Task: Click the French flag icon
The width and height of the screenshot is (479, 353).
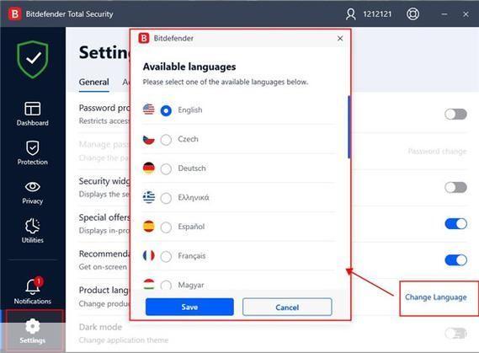Action: pos(149,255)
